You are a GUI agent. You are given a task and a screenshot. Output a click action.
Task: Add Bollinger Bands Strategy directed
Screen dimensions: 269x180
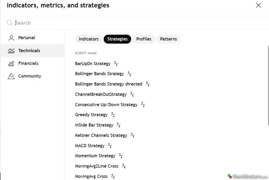point(108,84)
